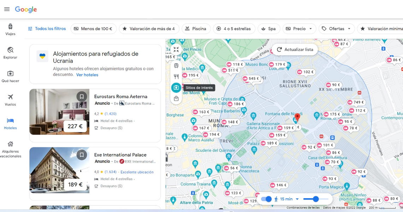
Task: Open the hamburger main menu
Action: (7, 9)
